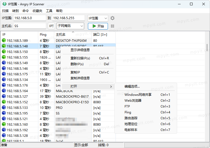
Task: Click blue status icon for 192.168.5.176
Action: pos(4,85)
